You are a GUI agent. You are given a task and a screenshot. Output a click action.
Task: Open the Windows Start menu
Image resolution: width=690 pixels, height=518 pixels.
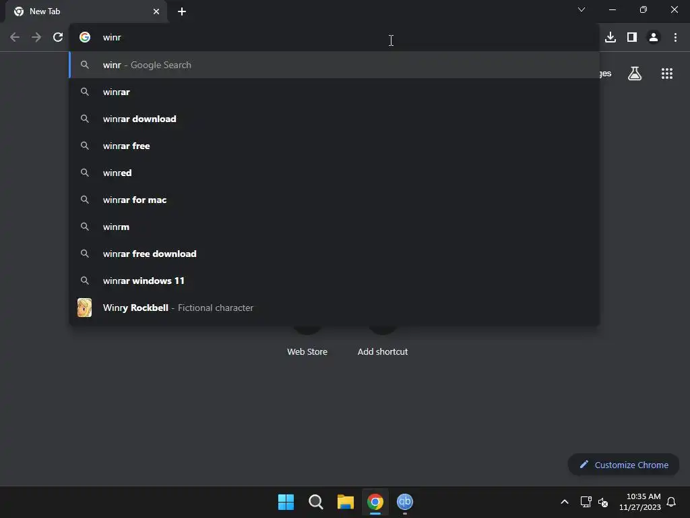coord(286,502)
